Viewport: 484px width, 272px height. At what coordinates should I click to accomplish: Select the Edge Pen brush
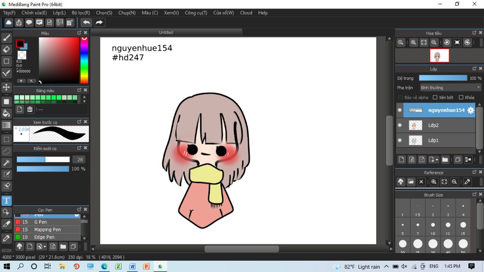(47, 237)
